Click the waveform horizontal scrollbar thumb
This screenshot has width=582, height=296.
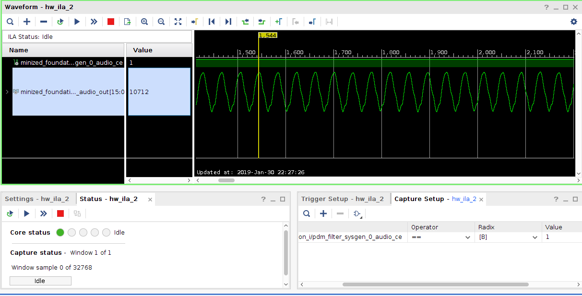[226, 180]
